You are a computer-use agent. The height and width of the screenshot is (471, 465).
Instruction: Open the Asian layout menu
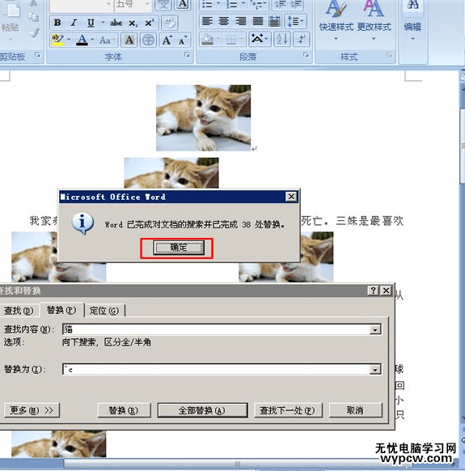tap(260, 39)
